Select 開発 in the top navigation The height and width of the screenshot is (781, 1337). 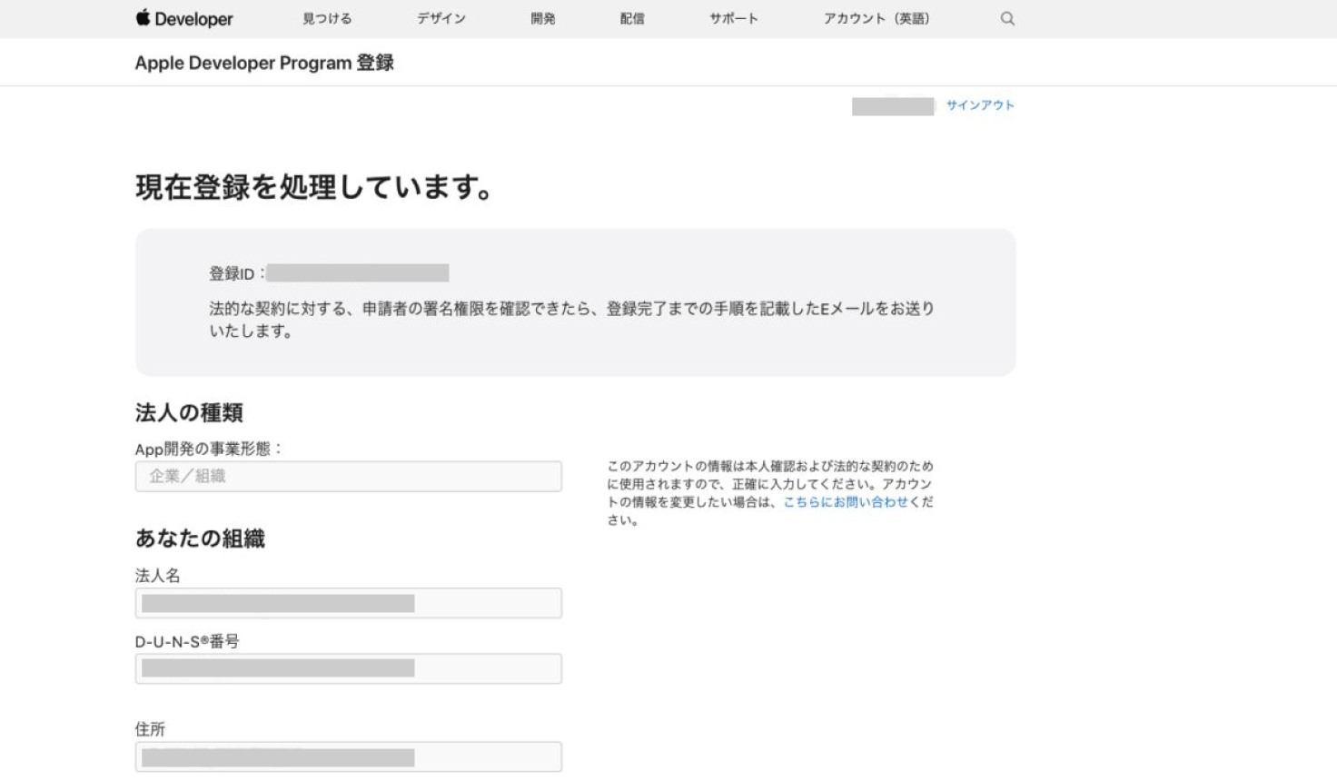(x=543, y=18)
